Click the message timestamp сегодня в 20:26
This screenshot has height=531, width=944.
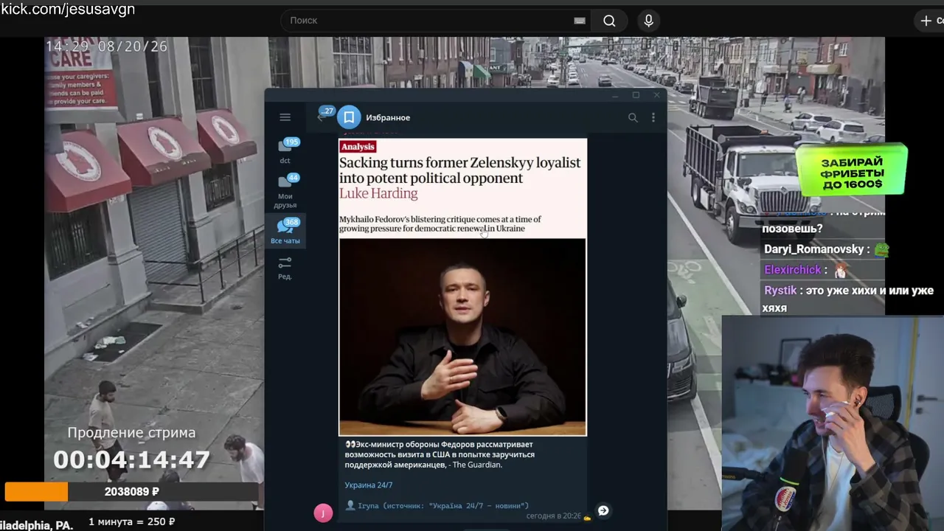[x=553, y=516]
